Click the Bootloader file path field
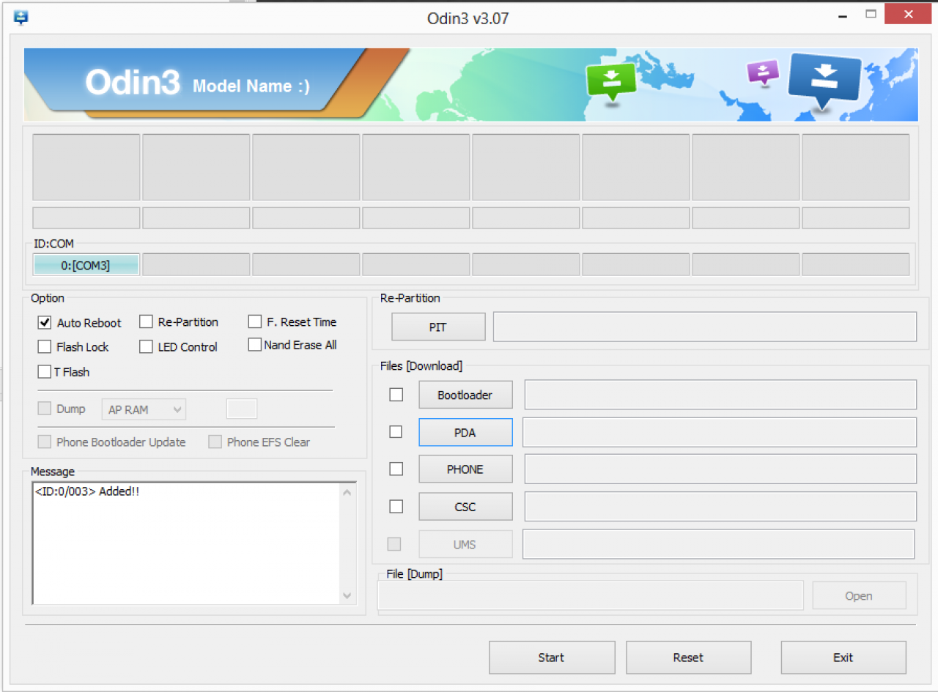This screenshot has width=938, height=692. click(x=721, y=395)
